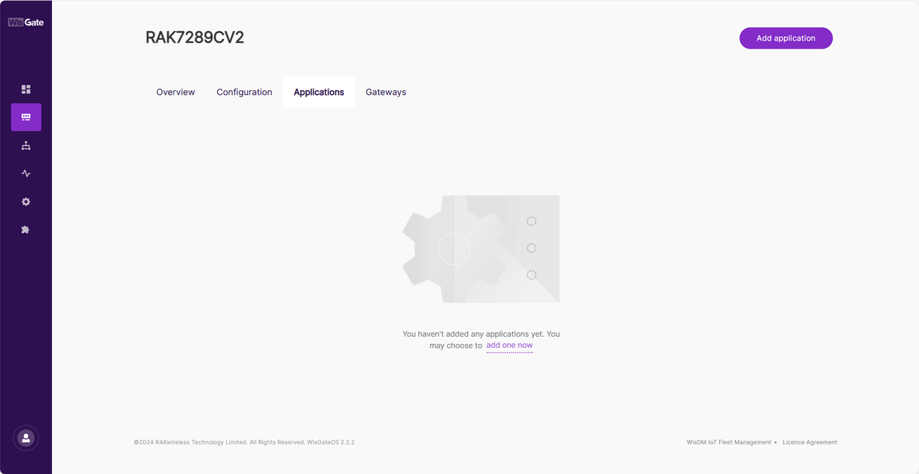Viewport: 919px width, 474px height.
Task: Click the WisGate logo
Action: click(x=26, y=22)
